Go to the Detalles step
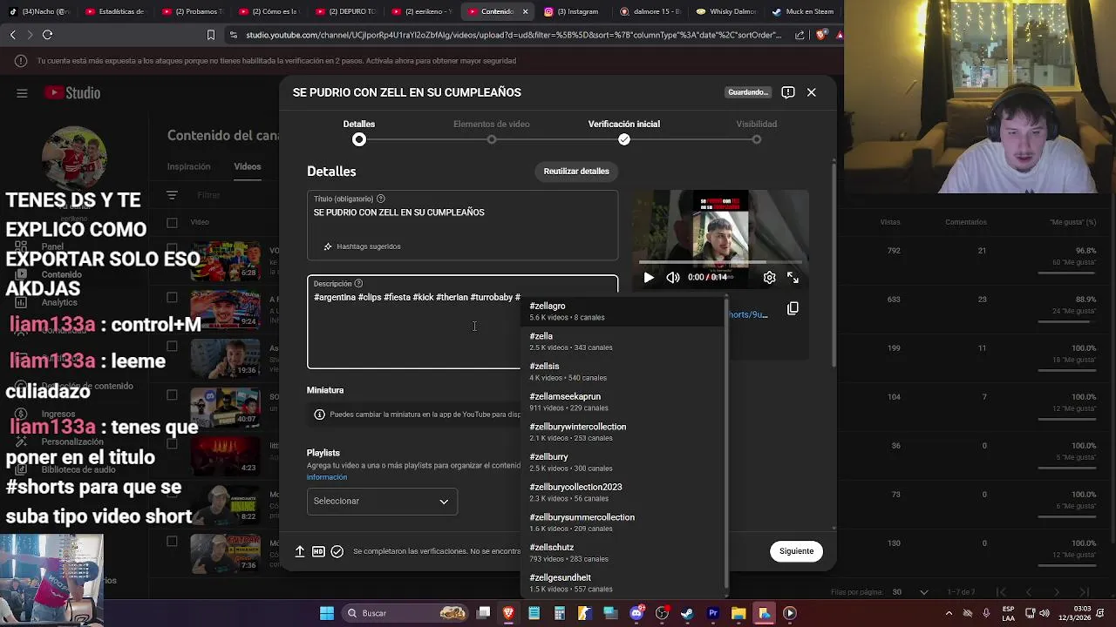1116x627 pixels. 359,131
